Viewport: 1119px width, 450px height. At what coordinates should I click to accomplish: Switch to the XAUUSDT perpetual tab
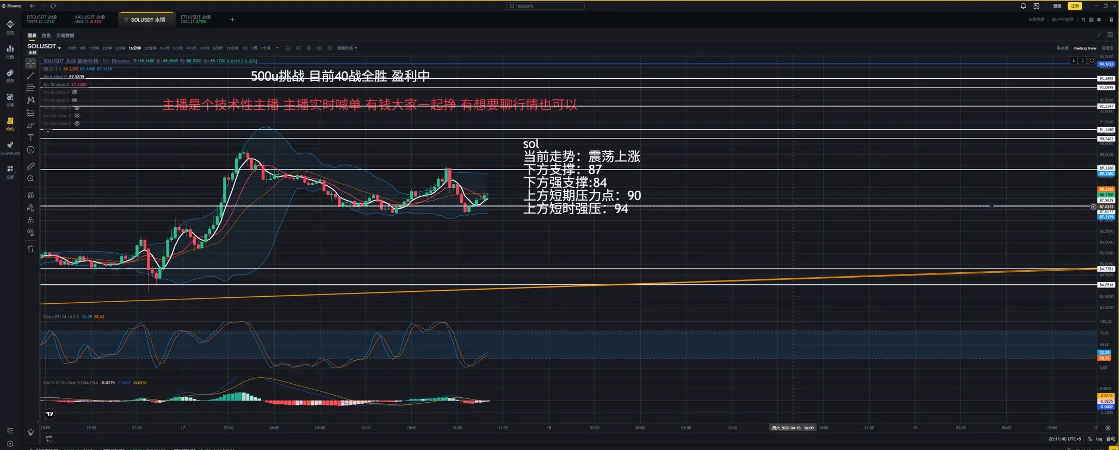90,19
